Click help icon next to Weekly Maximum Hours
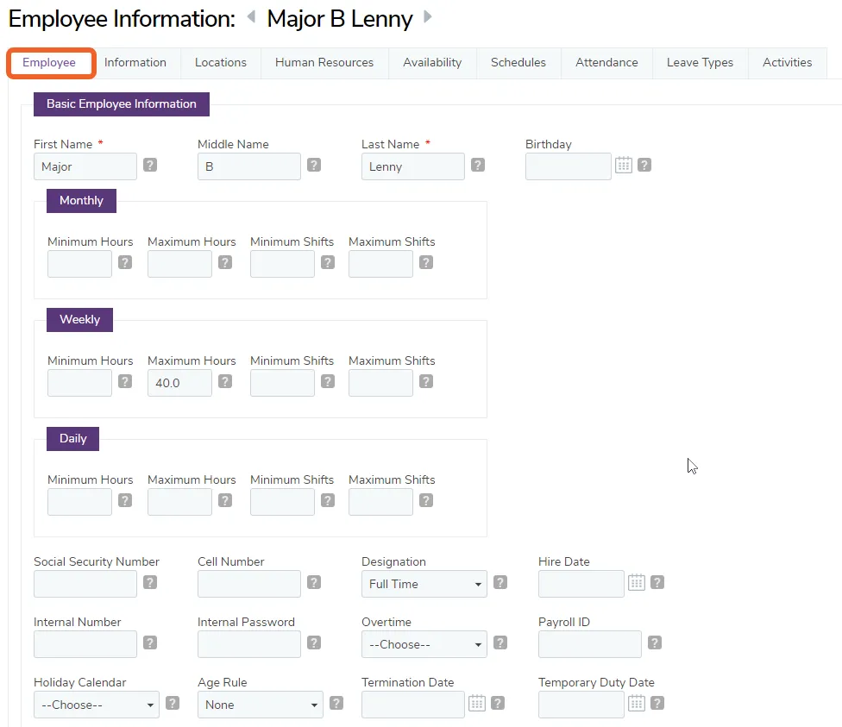Viewport: 842px width, 727px height. [x=225, y=381]
